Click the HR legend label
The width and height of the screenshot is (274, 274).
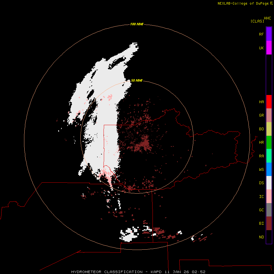click(261, 142)
